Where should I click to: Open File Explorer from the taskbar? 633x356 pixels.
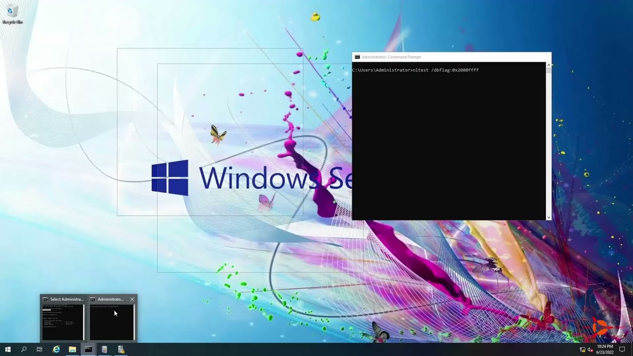[72, 349]
